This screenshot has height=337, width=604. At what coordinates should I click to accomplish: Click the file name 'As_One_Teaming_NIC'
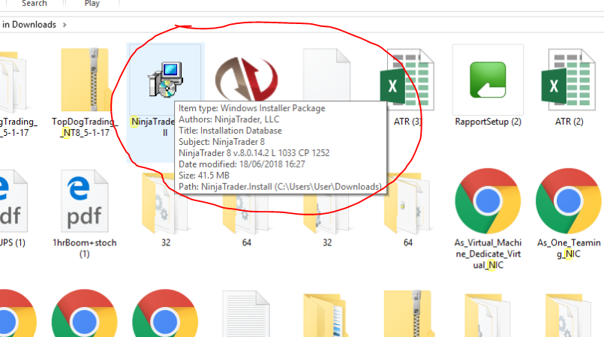pyautogui.click(x=569, y=248)
